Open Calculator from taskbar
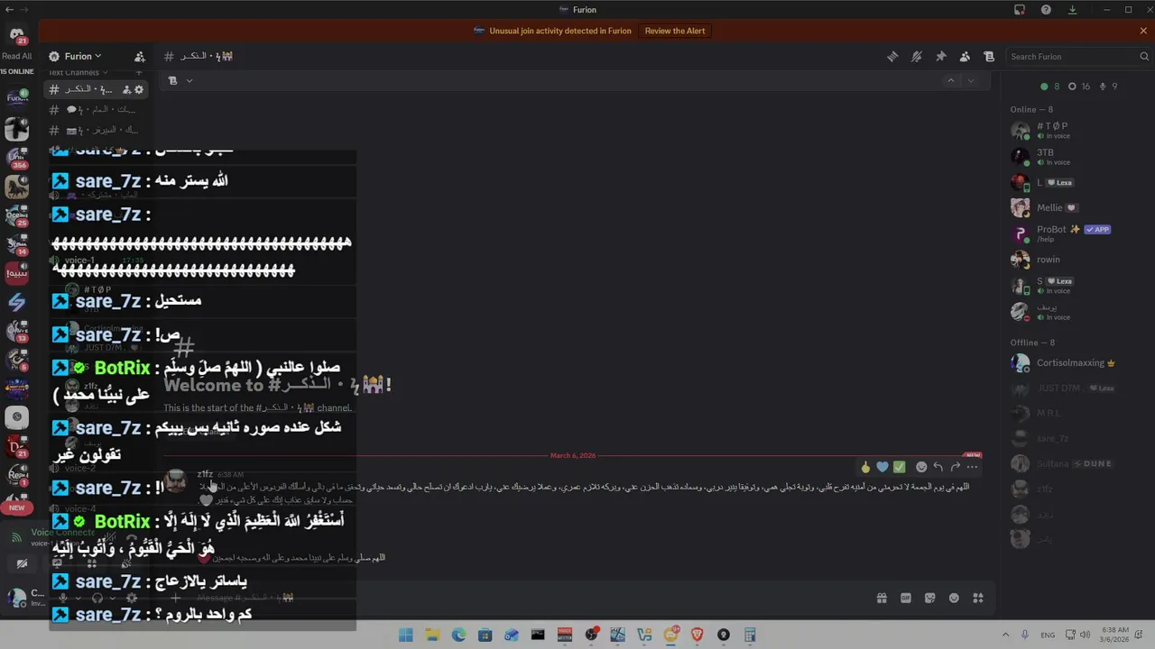The width and height of the screenshot is (1155, 649). (x=750, y=635)
